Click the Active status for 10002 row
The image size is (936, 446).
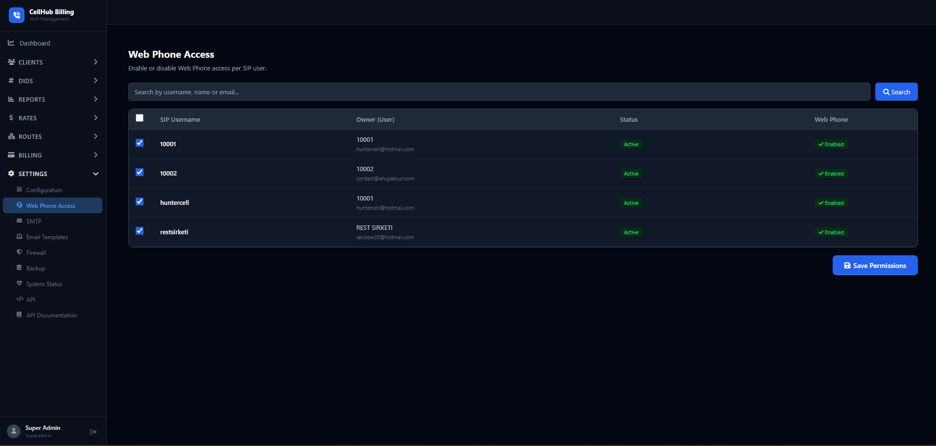click(631, 174)
